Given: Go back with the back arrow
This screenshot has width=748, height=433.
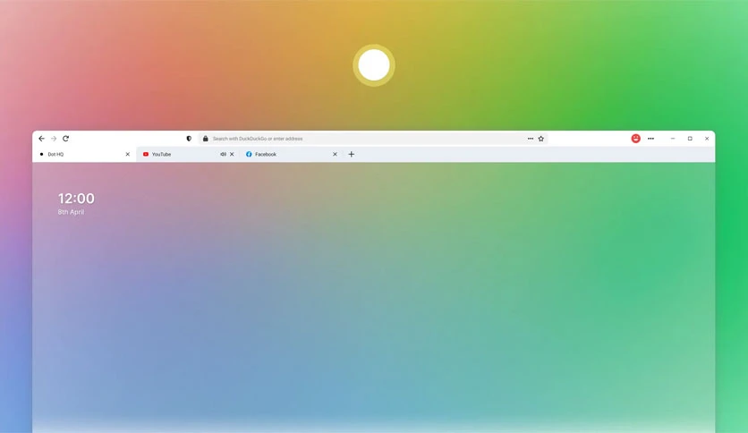Looking at the screenshot, I should [41, 139].
